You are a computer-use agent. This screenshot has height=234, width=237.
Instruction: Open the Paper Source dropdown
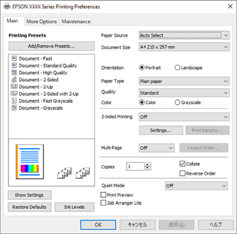point(184,36)
